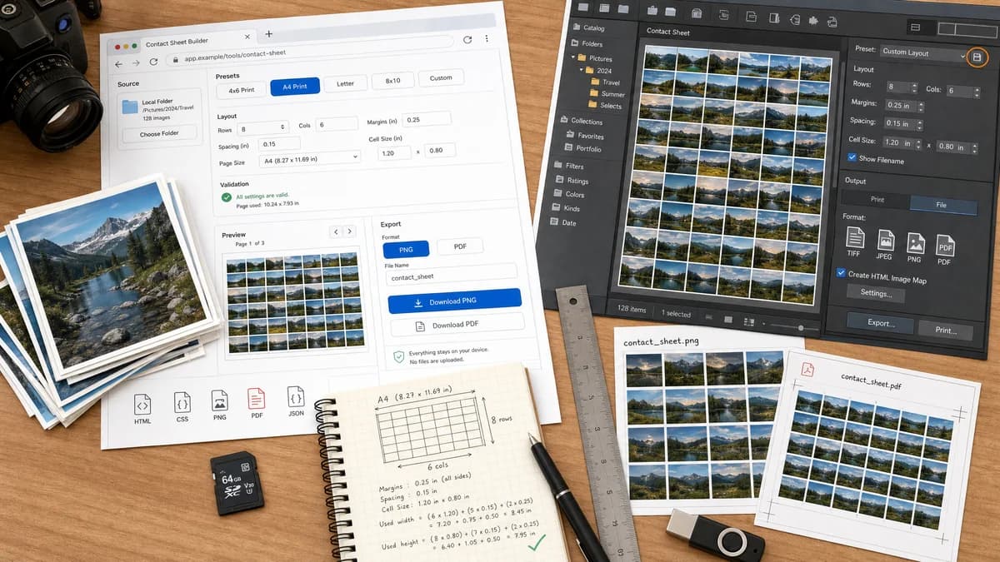1000x562 pixels.
Task: Click the "128 items" status text
Action: pyautogui.click(x=631, y=309)
